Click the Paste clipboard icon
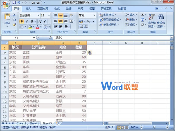Viewport: 175px width, 131px height. 7,17
